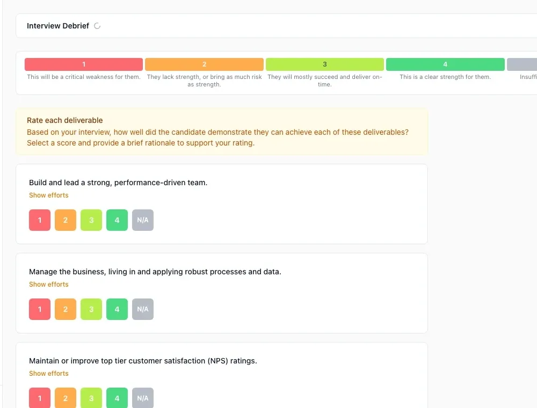Rate manage the business deliverable as 3
Screen dimensions: 537x408
[91, 309]
